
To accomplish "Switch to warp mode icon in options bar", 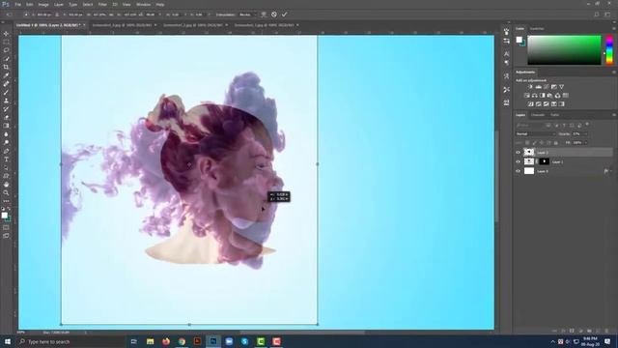I will pyautogui.click(x=264, y=14).
